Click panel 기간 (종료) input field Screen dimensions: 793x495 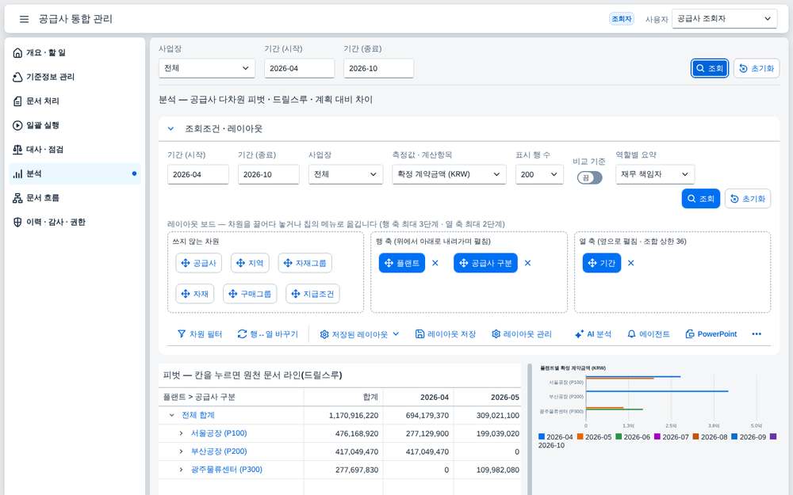point(269,174)
